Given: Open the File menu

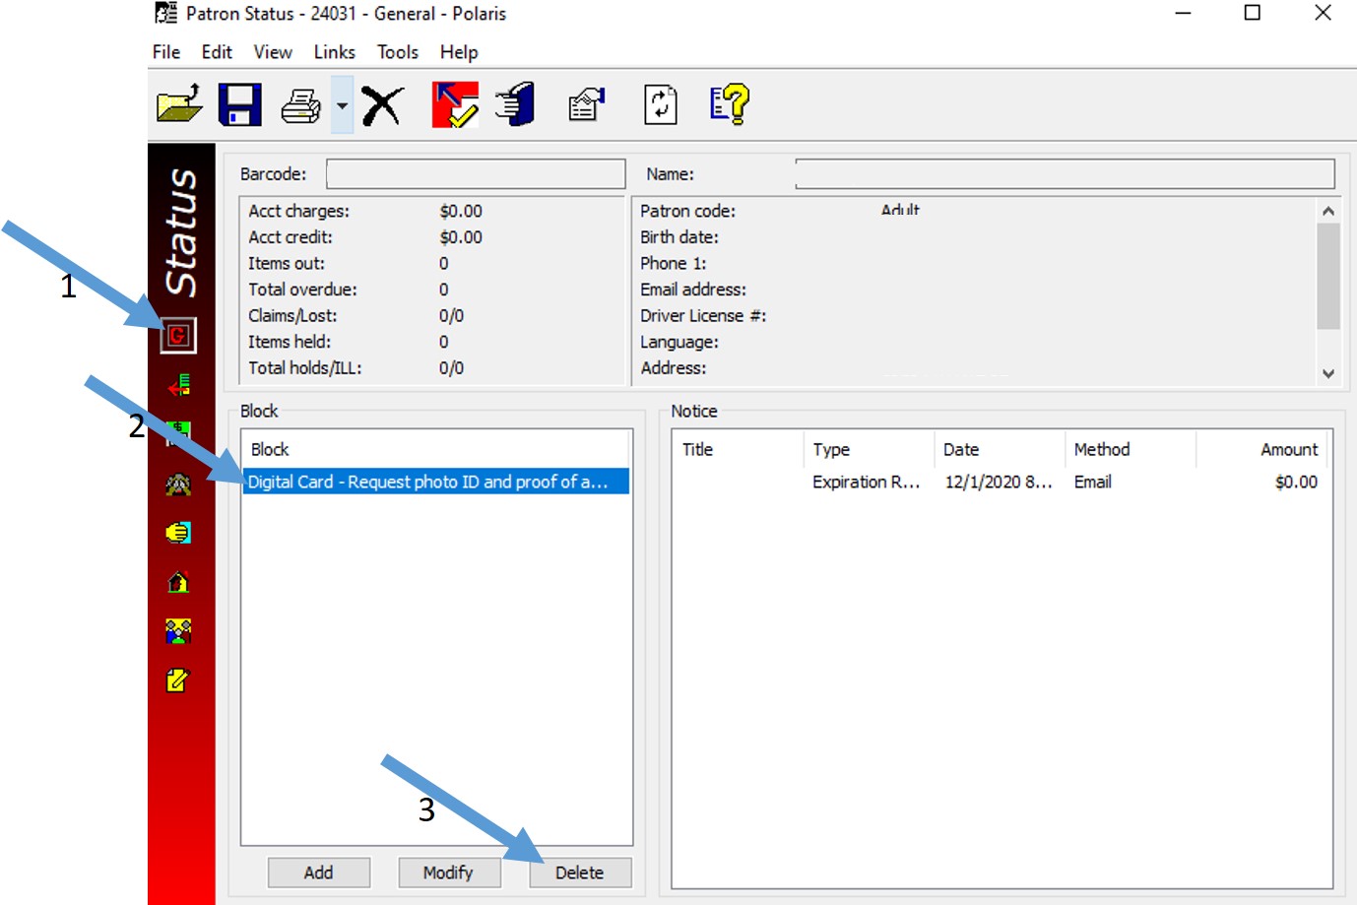Looking at the screenshot, I should point(166,52).
